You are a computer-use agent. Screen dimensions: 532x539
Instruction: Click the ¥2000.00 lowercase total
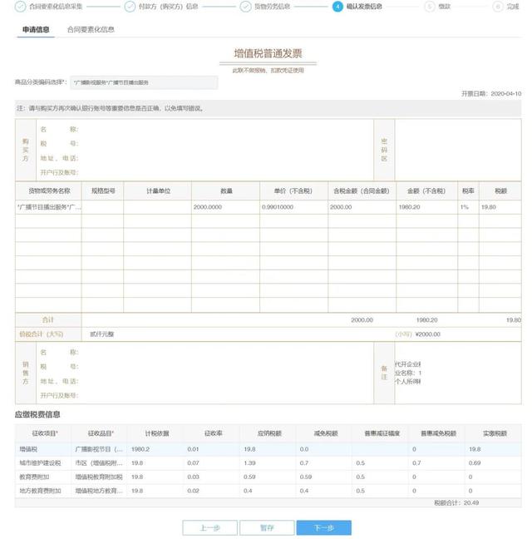(x=427, y=334)
